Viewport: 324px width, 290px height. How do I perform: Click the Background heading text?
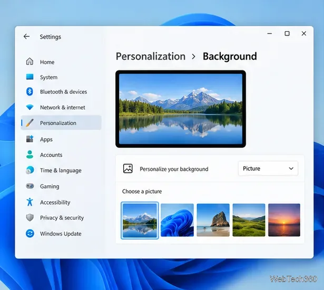pos(230,56)
